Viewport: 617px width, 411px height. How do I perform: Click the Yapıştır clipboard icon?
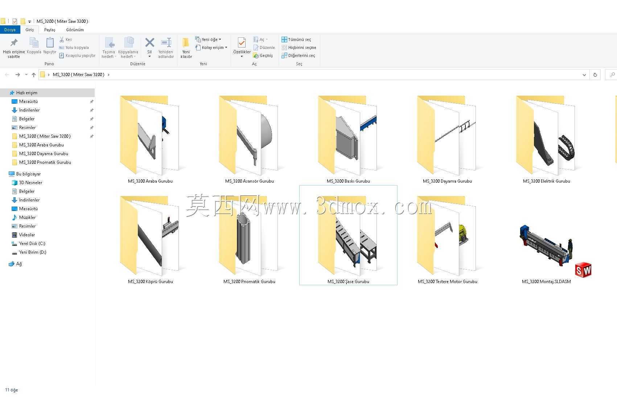[50, 43]
